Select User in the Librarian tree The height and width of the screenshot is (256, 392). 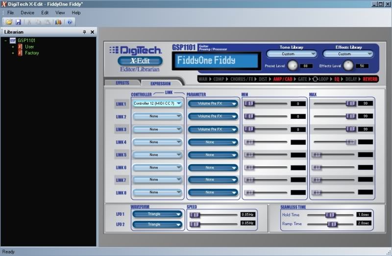coord(29,47)
